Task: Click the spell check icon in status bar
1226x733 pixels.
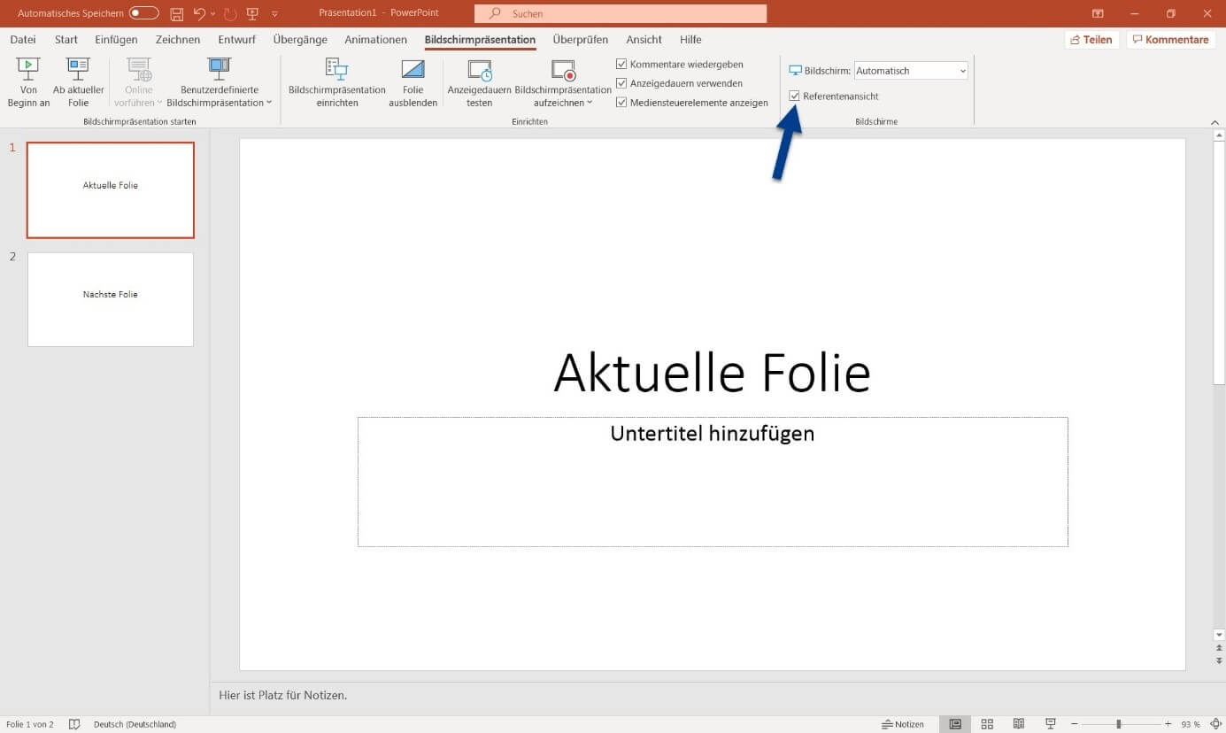Action: 74,724
